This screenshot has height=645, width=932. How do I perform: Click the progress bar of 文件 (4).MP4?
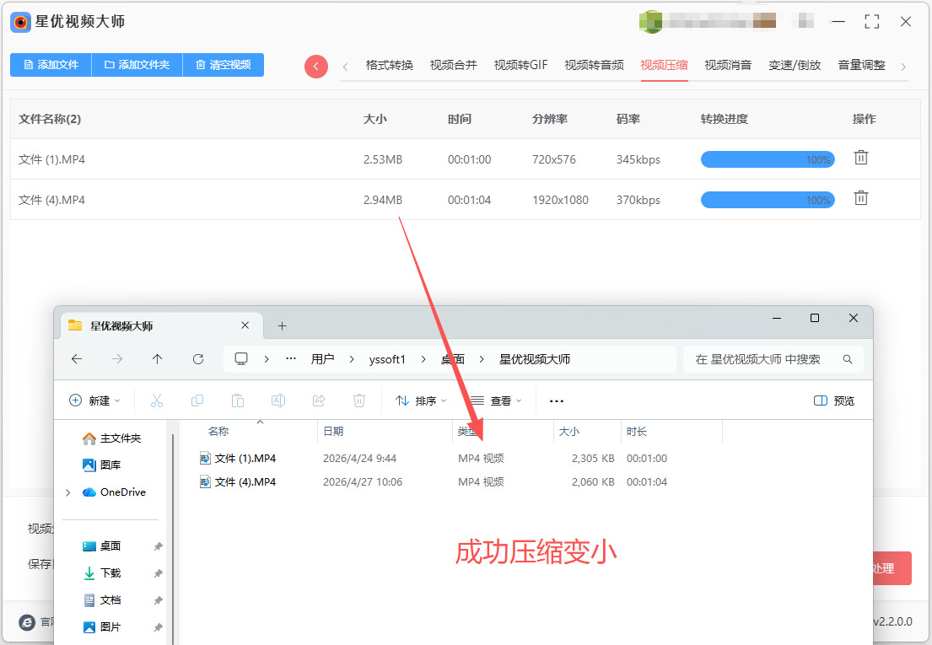coord(768,200)
